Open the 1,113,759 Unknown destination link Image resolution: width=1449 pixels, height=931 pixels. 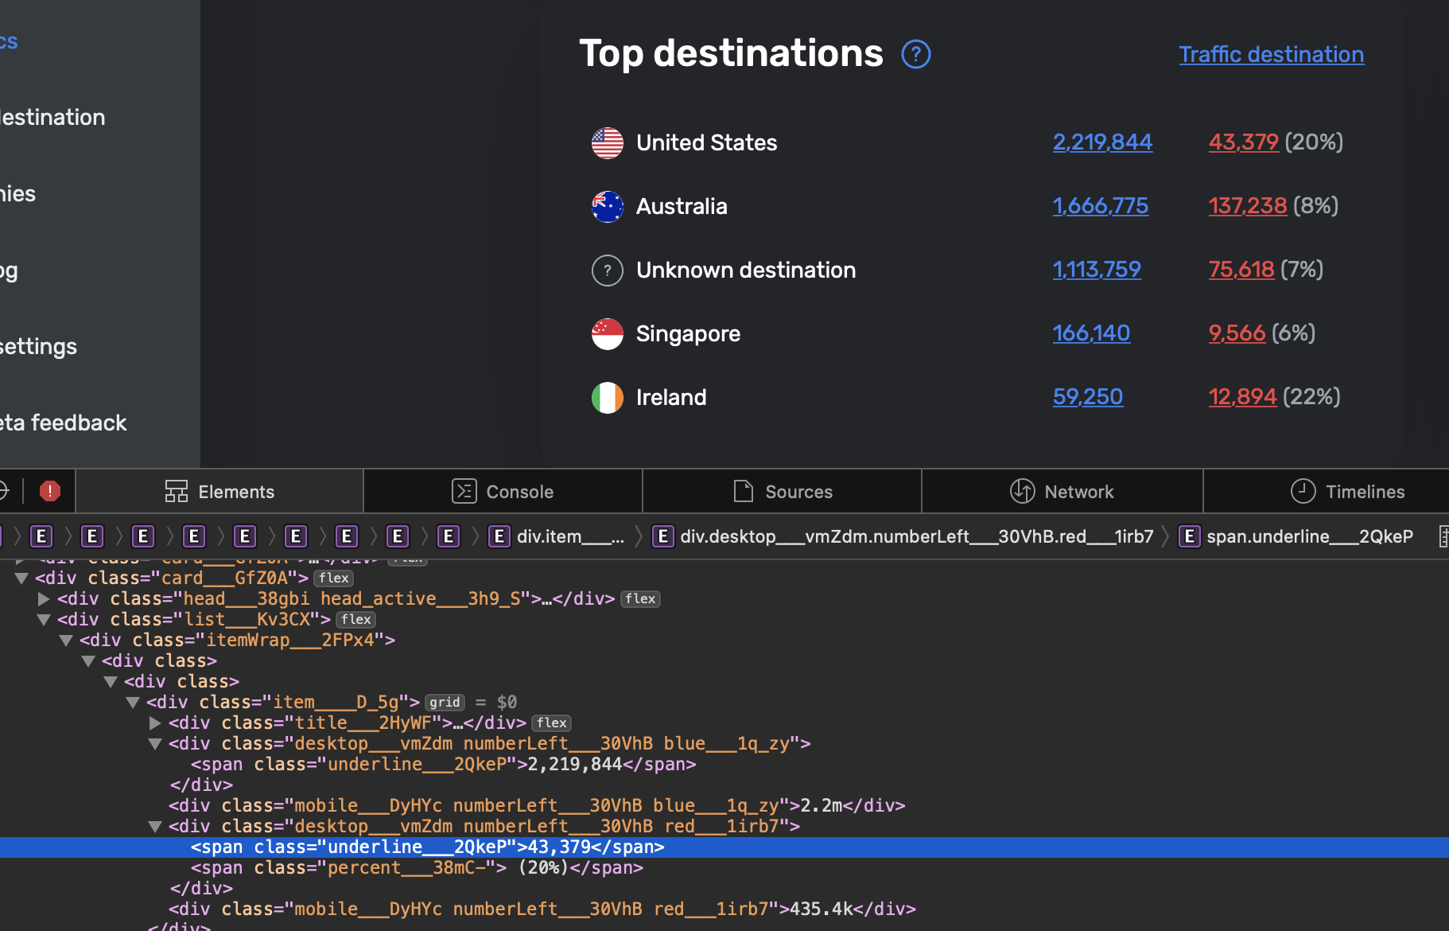pyautogui.click(x=1097, y=270)
